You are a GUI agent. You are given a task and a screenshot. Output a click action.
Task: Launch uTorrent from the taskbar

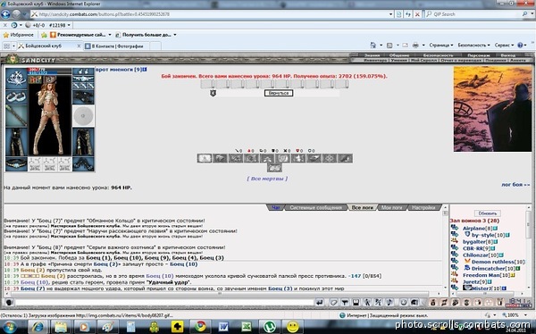point(270,327)
